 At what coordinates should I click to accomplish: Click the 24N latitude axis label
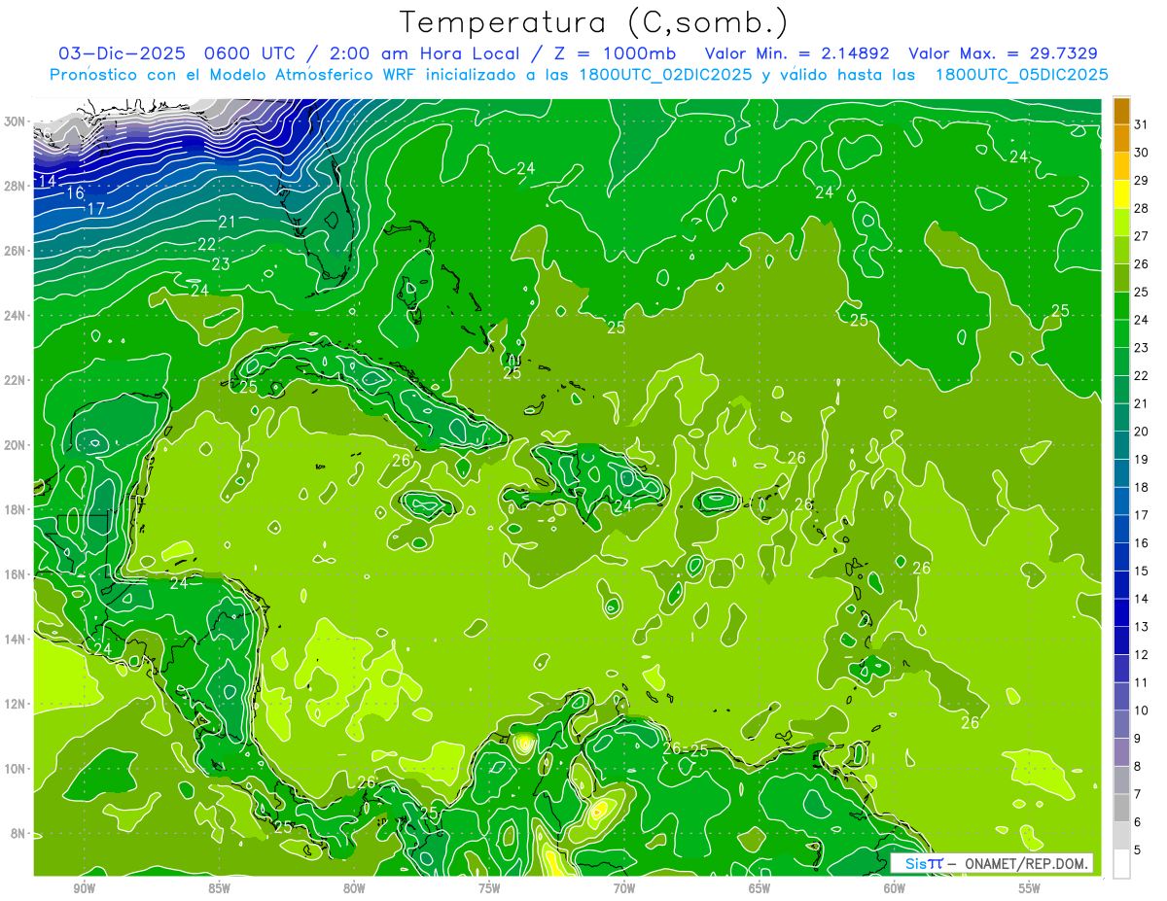16,316
